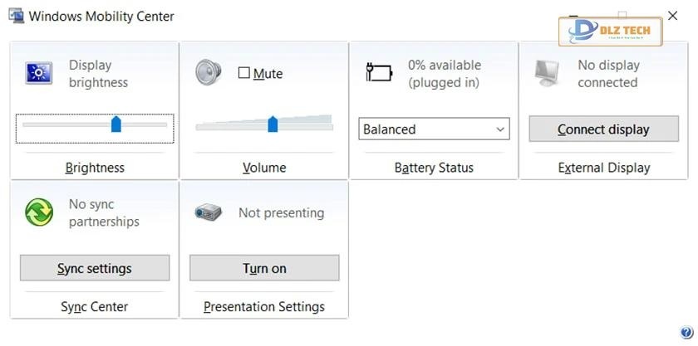This screenshot has height=346, width=698.
Task: Close the Windows Mobility Center window
Action: (673, 16)
